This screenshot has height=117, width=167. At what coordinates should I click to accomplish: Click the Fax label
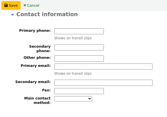click(46, 90)
